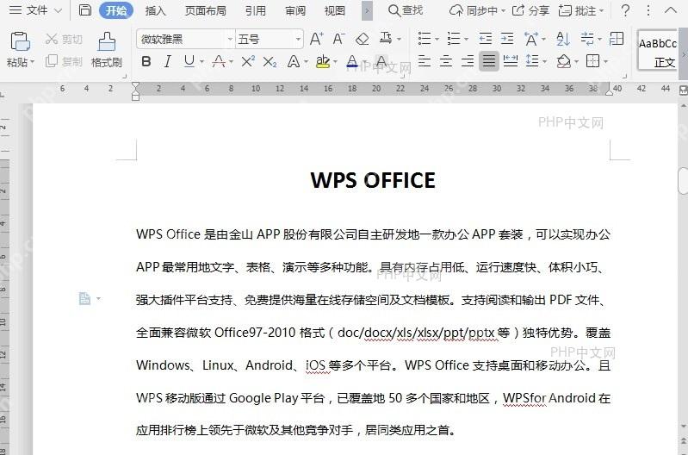Toggle bold formatting
This screenshot has height=455, width=688.
(x=146, y=61)
